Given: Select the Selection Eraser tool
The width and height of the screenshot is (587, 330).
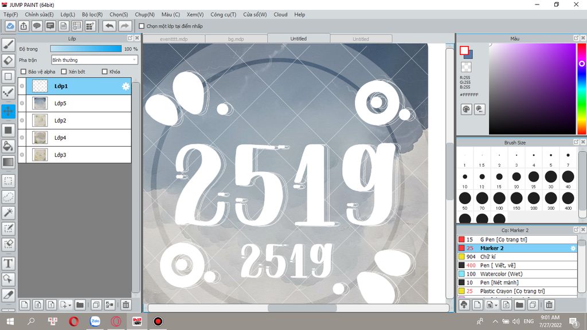Looking at the screenshot, I should [x=8, y=244].
